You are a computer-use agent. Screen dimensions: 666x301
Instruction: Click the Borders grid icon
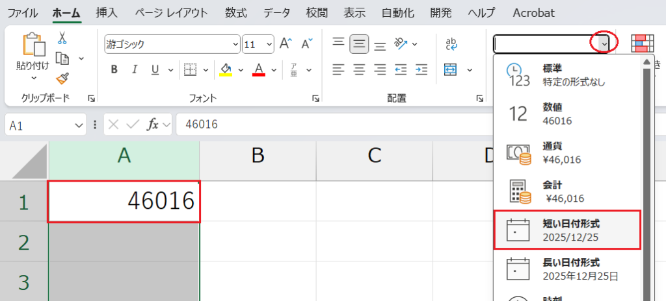[190, 69]
